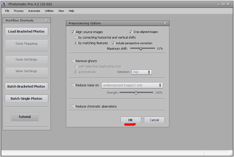
Task: Open the Tutorial button
Action: click(25, 117)
